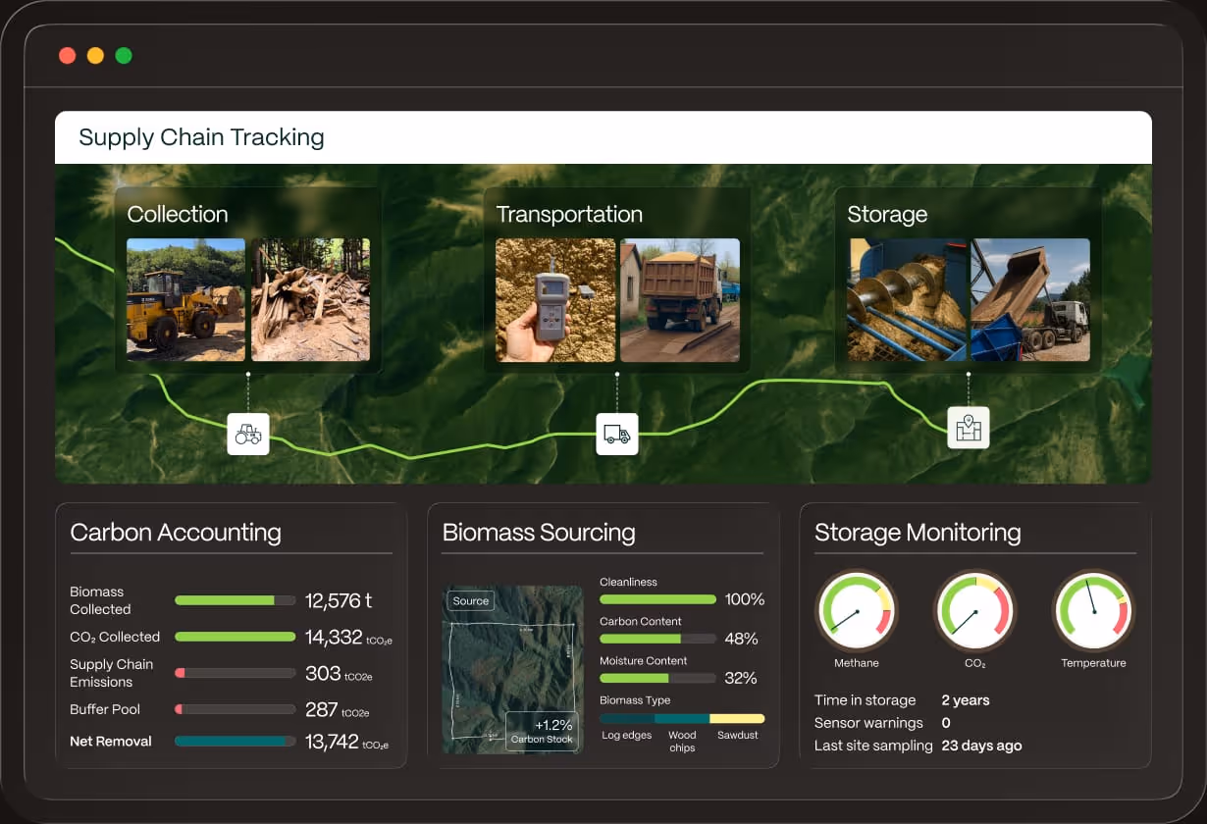
Task: Click the Sawdust segment of Biomass Type
Action: coord(737,719)
